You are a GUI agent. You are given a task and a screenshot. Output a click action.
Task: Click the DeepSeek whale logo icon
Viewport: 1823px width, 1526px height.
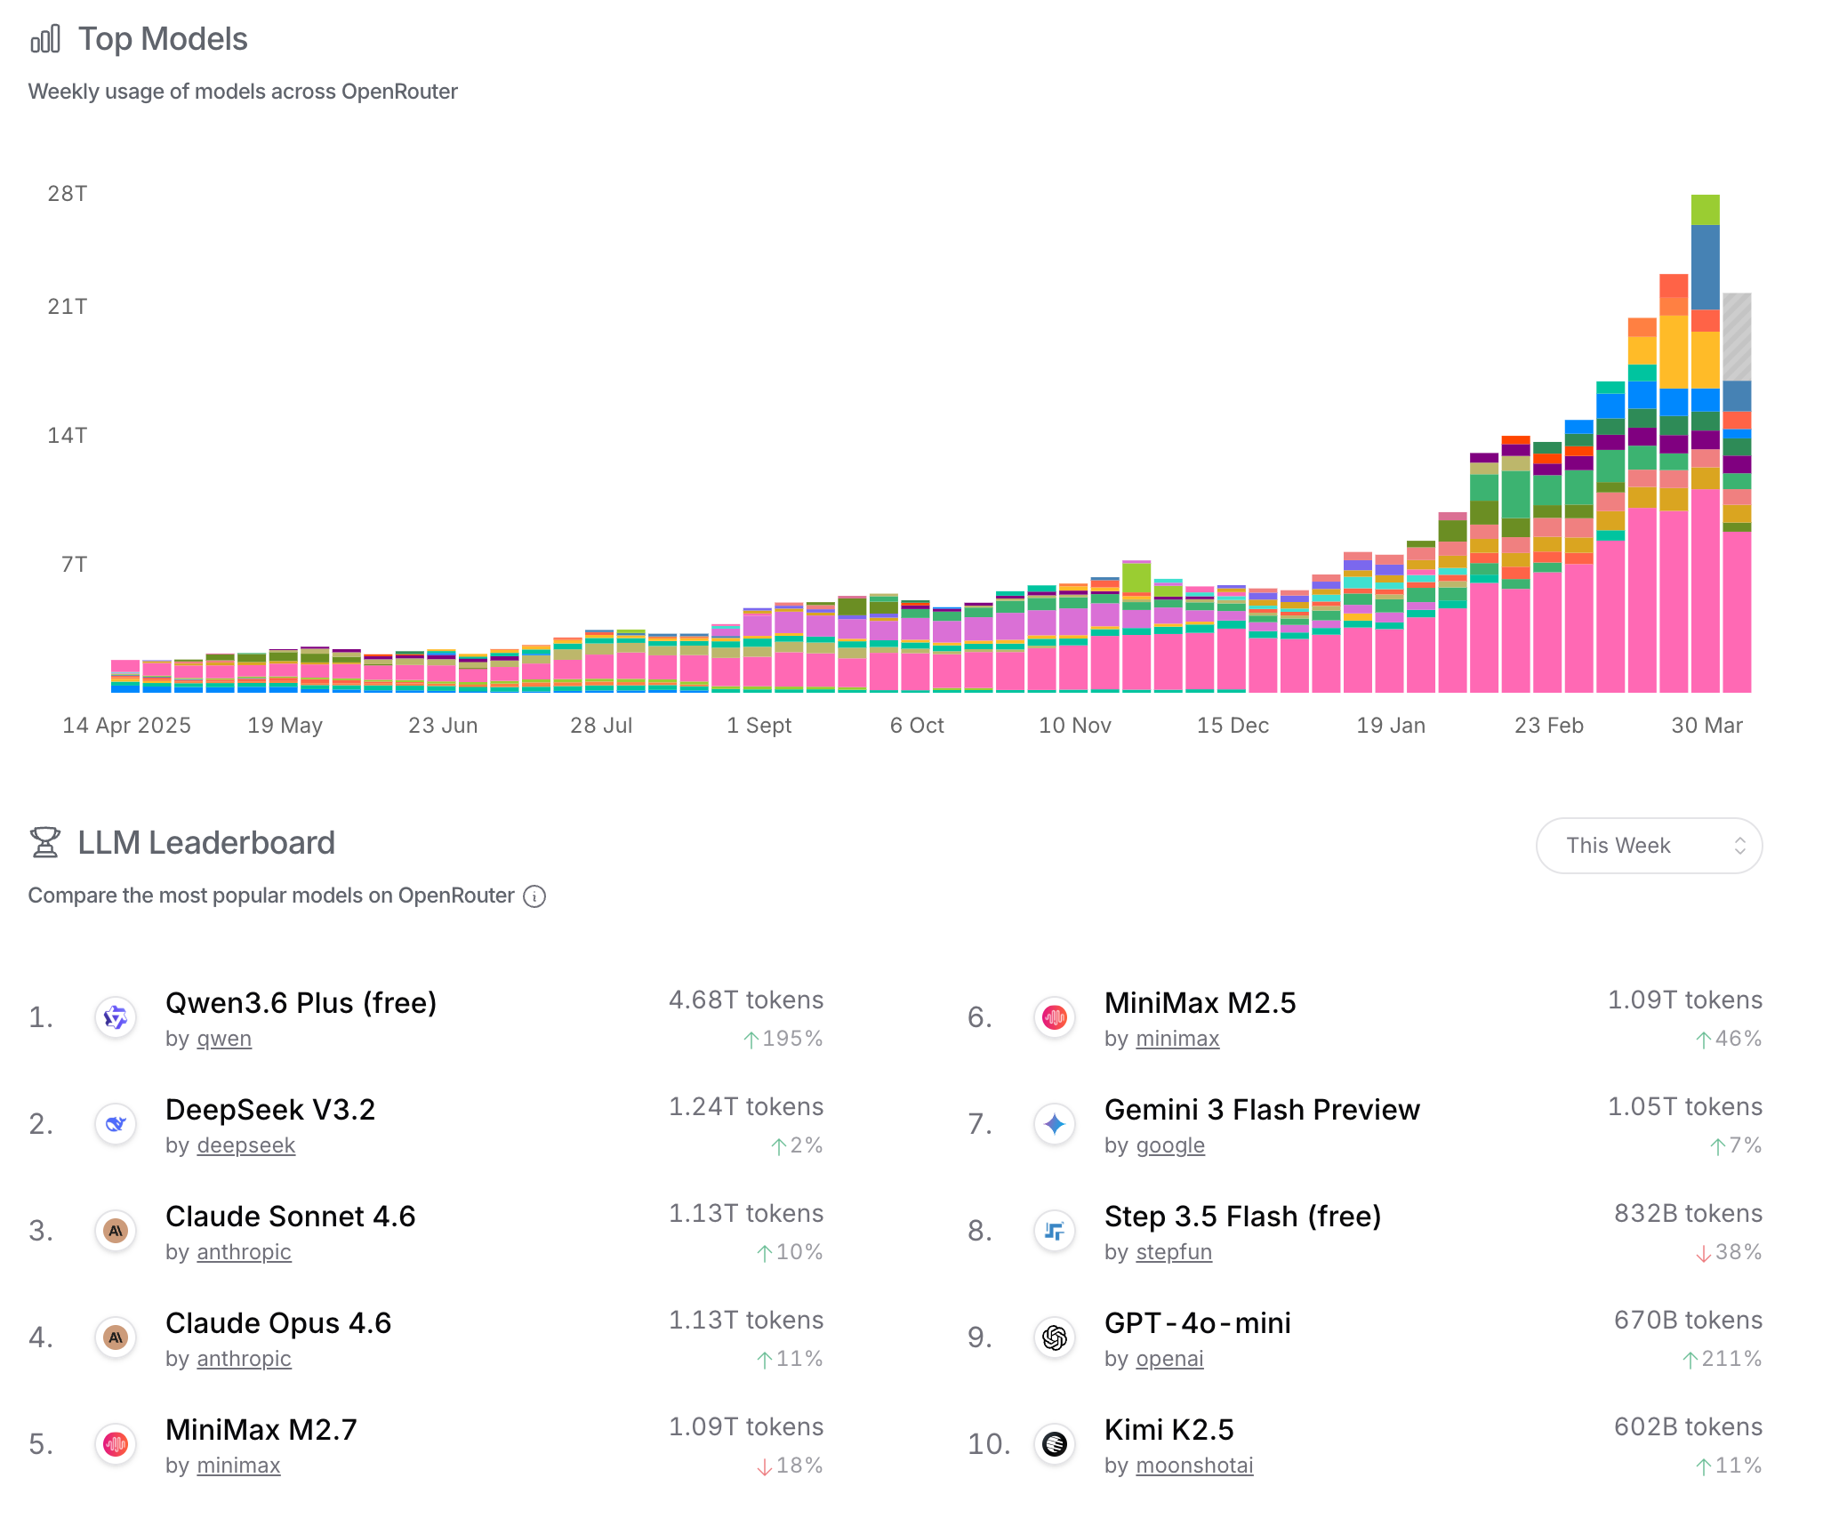coord(116,1124)
